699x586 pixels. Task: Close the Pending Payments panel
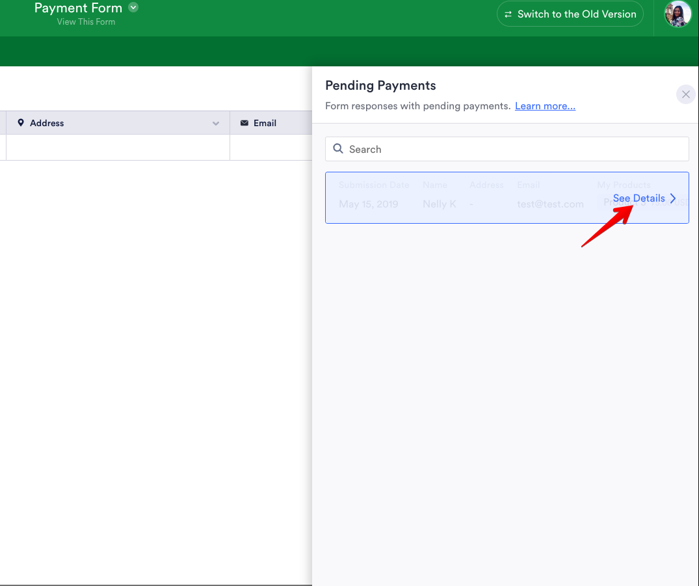pyautogui.click(x=685, y=94)
